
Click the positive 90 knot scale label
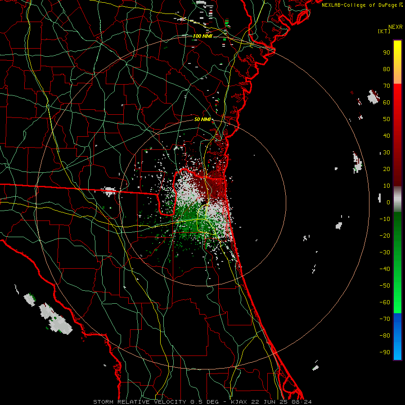click(x=387, y=53)
